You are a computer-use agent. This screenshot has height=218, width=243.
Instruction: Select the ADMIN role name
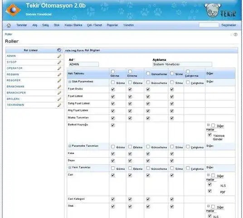[11, 56]
